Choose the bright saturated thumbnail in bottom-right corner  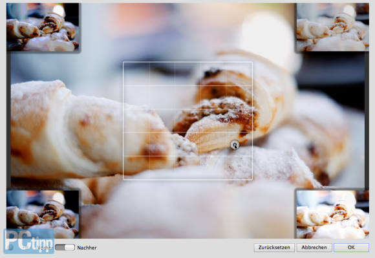point(333,214)
